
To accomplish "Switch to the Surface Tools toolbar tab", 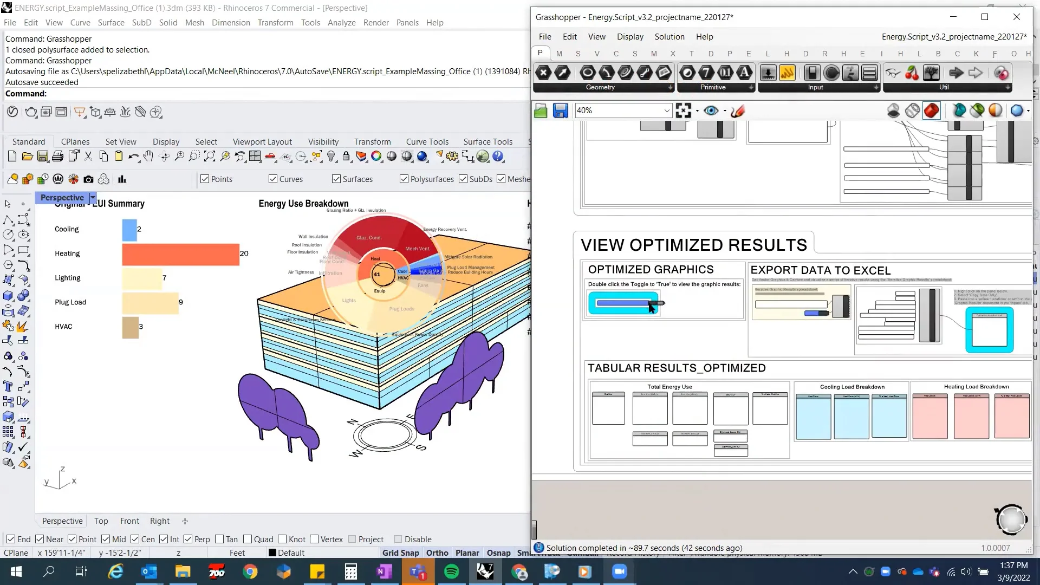I will click(x=487, y=141).
